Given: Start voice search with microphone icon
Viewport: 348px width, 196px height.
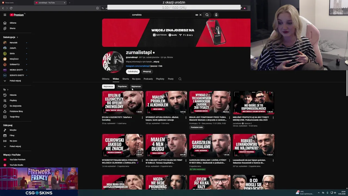Looking at the screenshot, I should pos(216,15).
